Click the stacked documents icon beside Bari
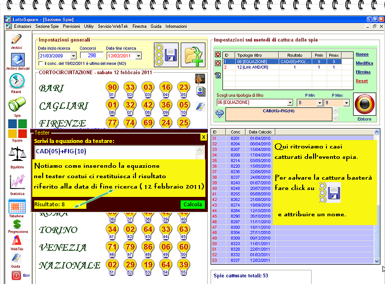The height and width of the screenshot is (284, 385). point(200,92)
